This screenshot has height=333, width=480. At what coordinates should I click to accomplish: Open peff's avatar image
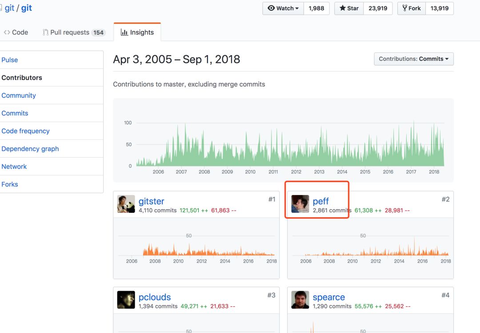(300, 204)
